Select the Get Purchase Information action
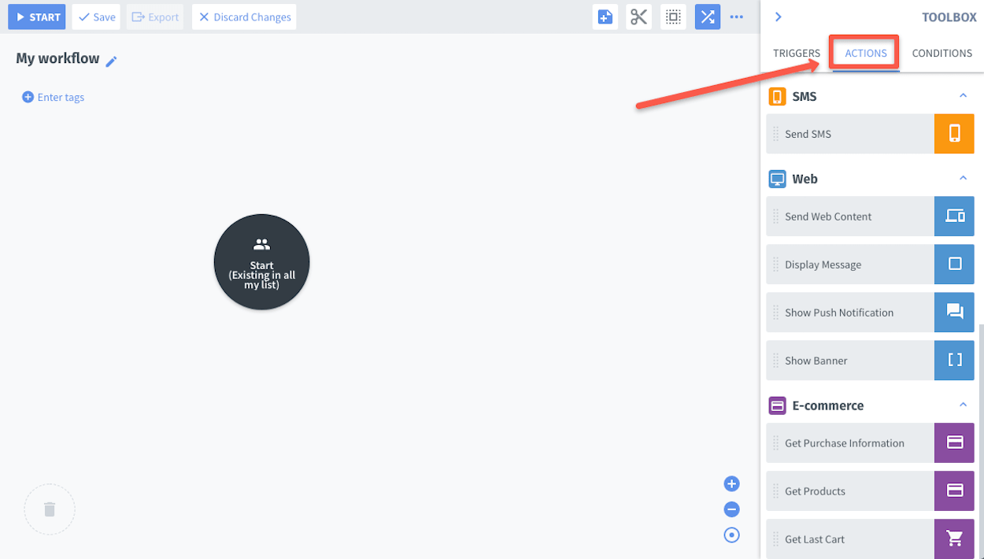The image size is (984, 559). [870, 442]
